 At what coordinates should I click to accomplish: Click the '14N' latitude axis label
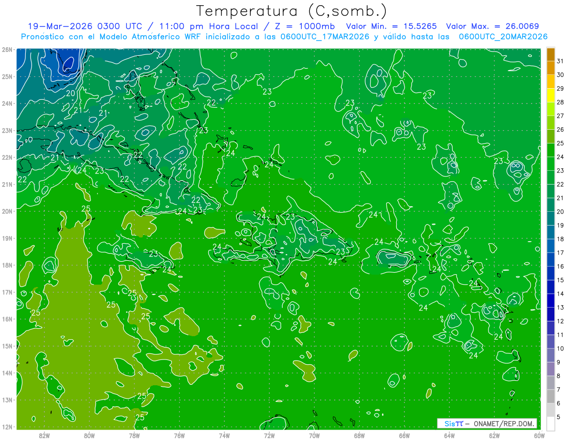click(7, 373)
